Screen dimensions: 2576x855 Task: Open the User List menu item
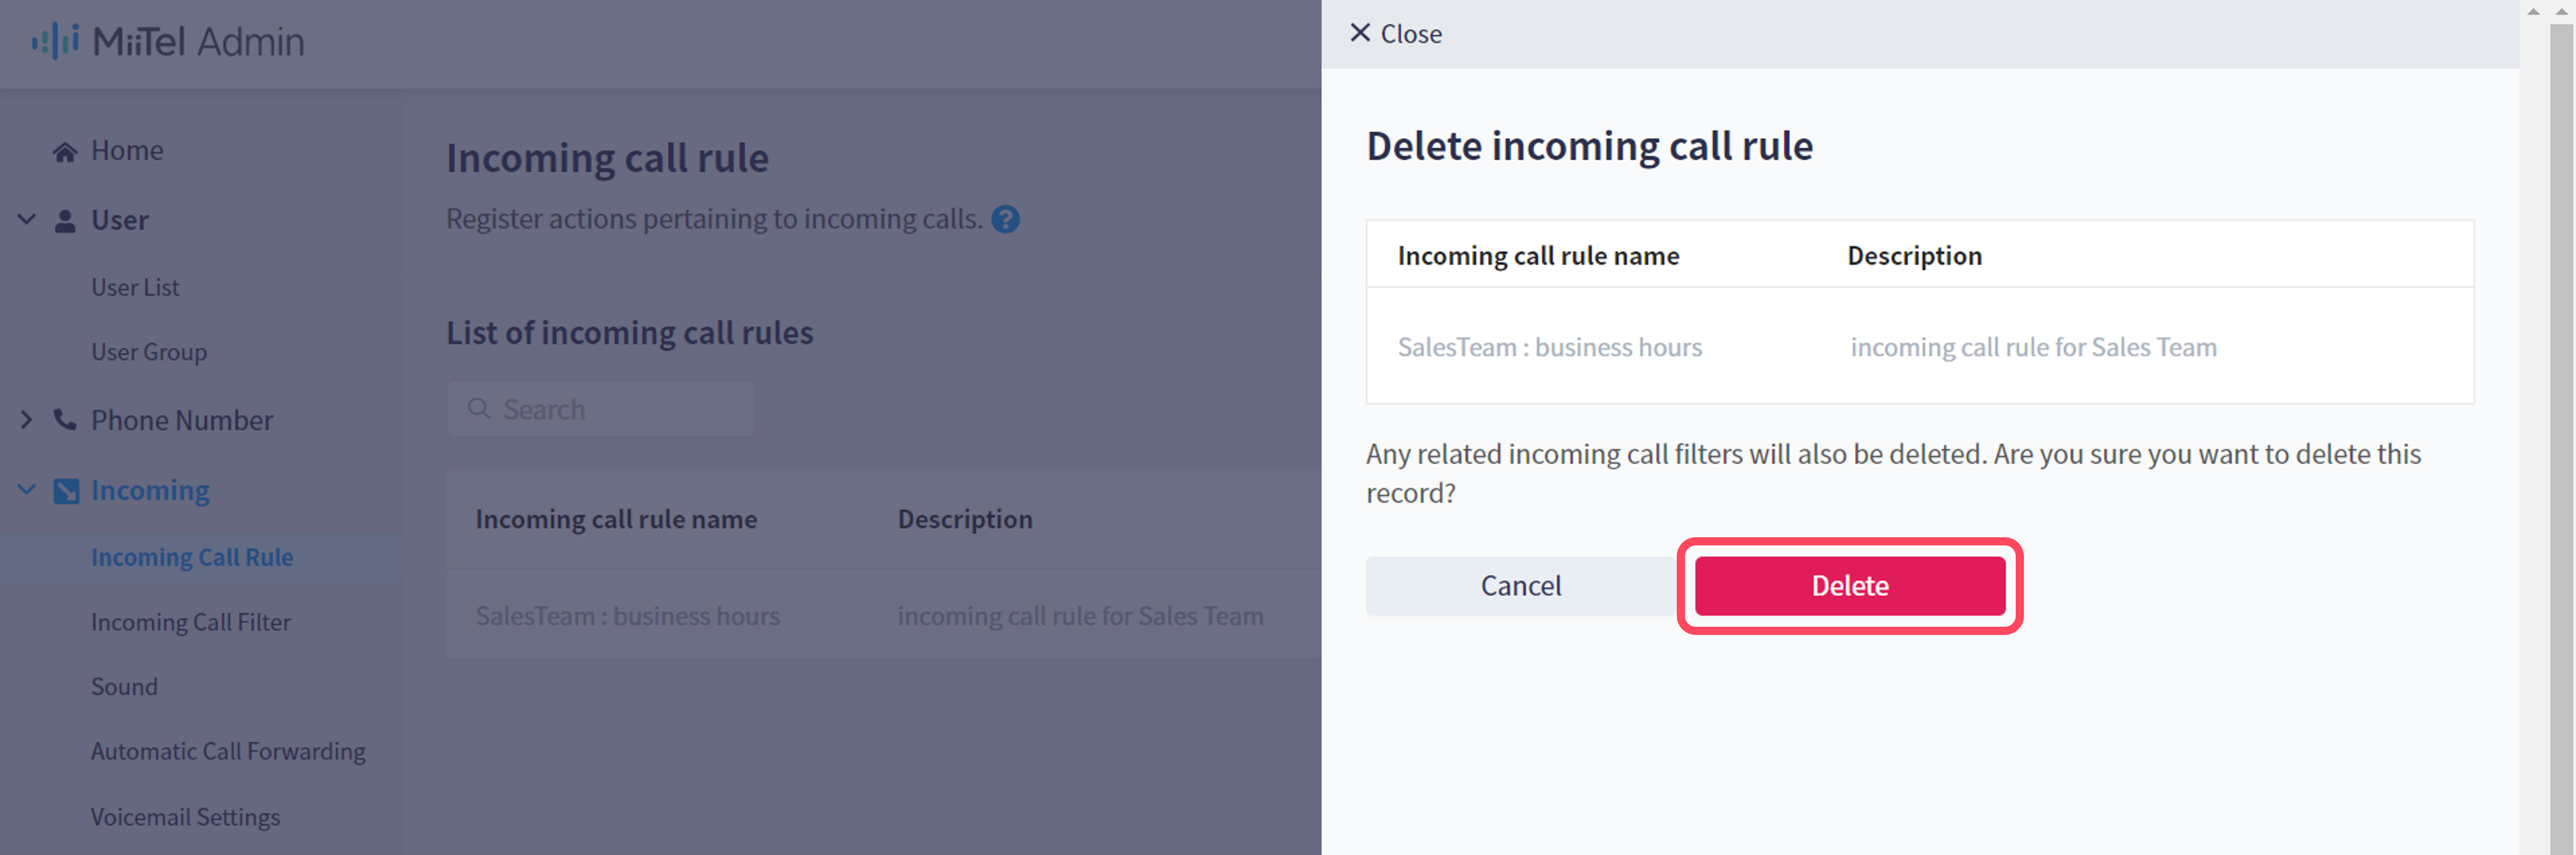(x=135, y=288)
